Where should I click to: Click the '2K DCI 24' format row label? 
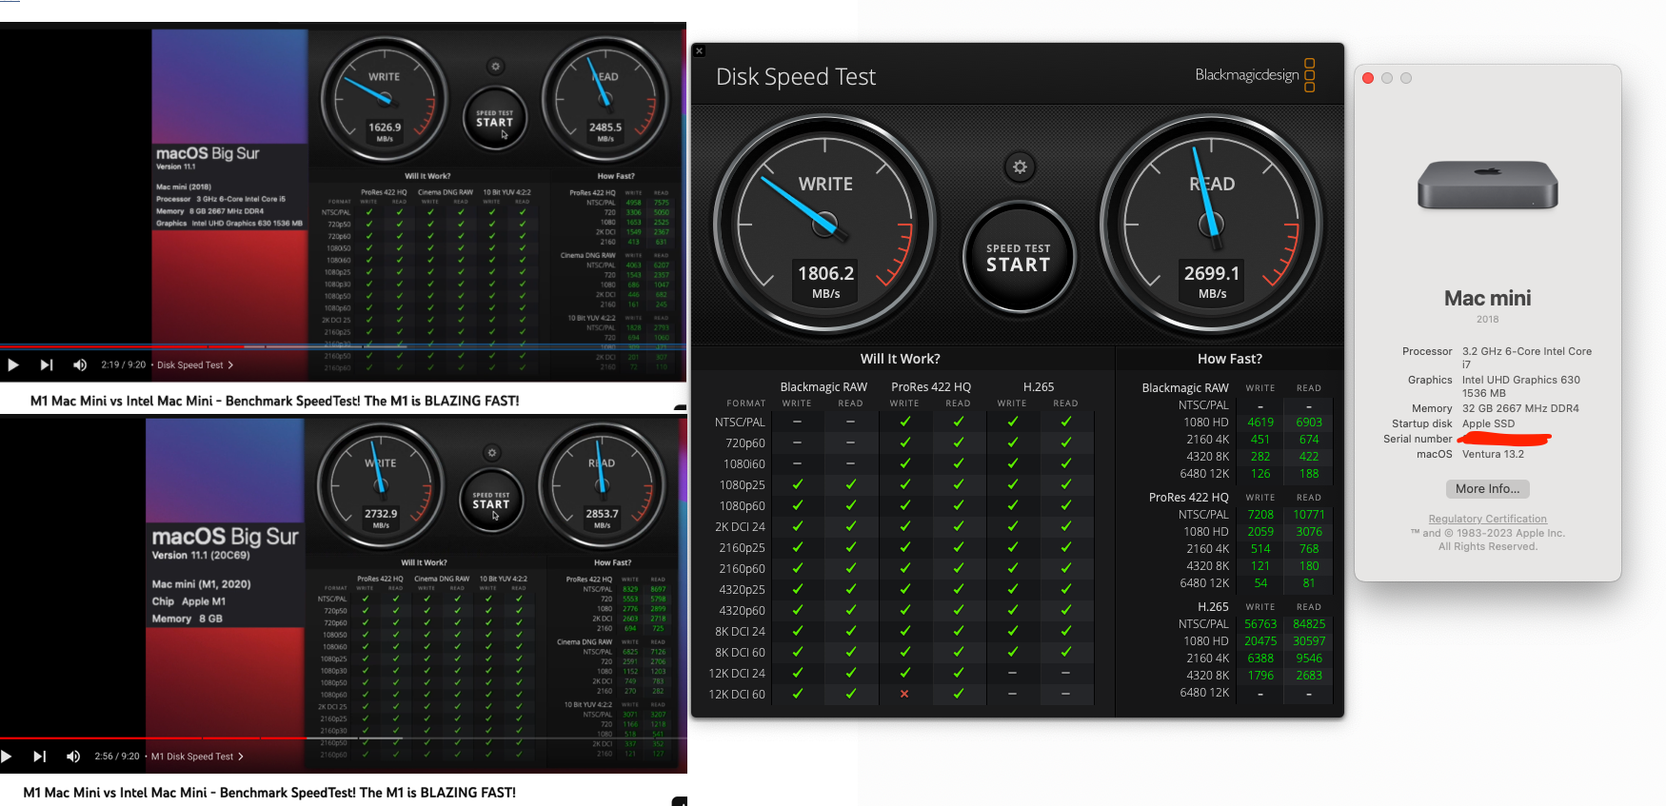coord(740,527)
